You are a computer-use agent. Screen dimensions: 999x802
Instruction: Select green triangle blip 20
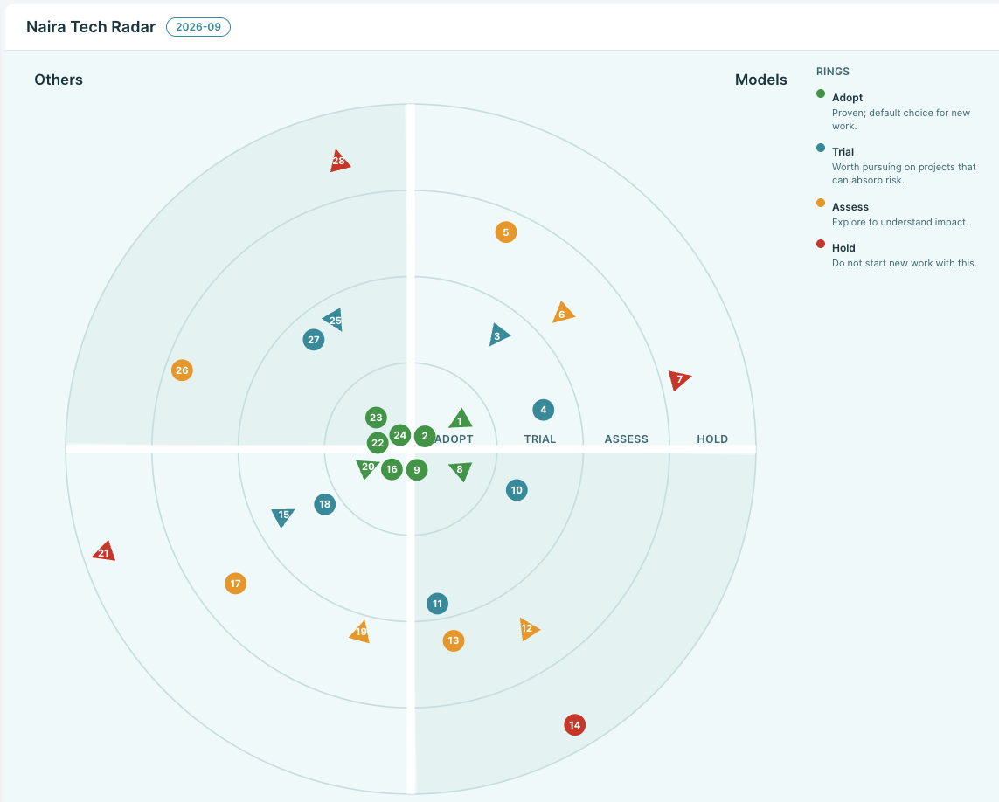click(x=367, y=468)
